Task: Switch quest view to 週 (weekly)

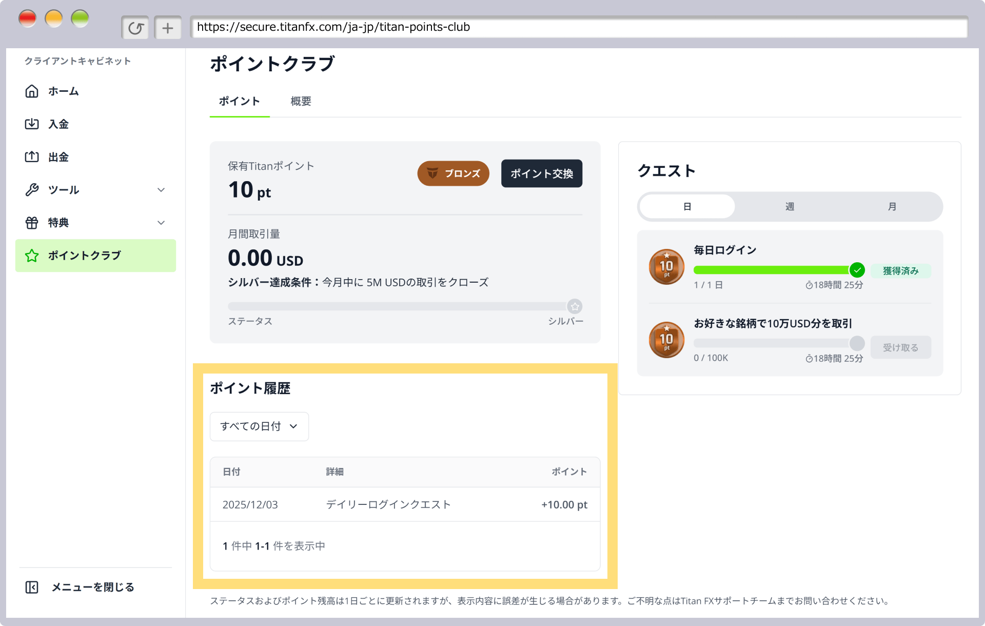Action: (x=789, y=206)
